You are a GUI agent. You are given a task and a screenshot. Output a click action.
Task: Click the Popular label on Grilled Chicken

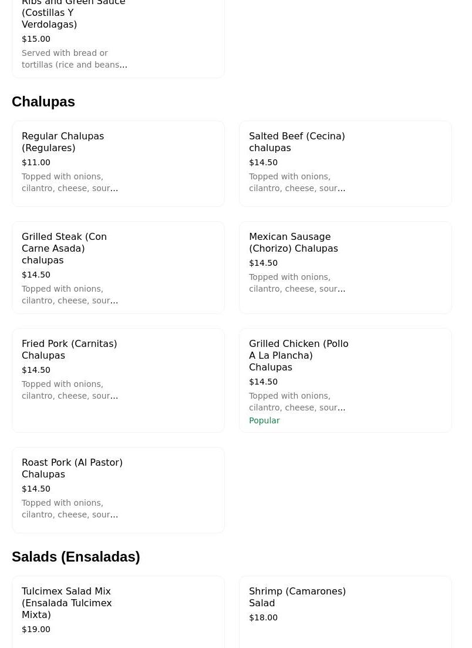click(264, 420)
